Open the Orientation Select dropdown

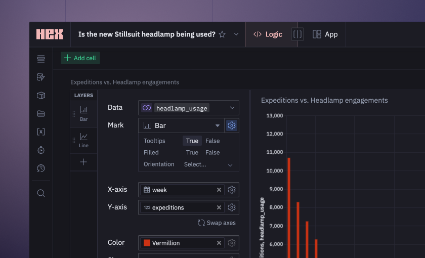(x=208, y=164)
